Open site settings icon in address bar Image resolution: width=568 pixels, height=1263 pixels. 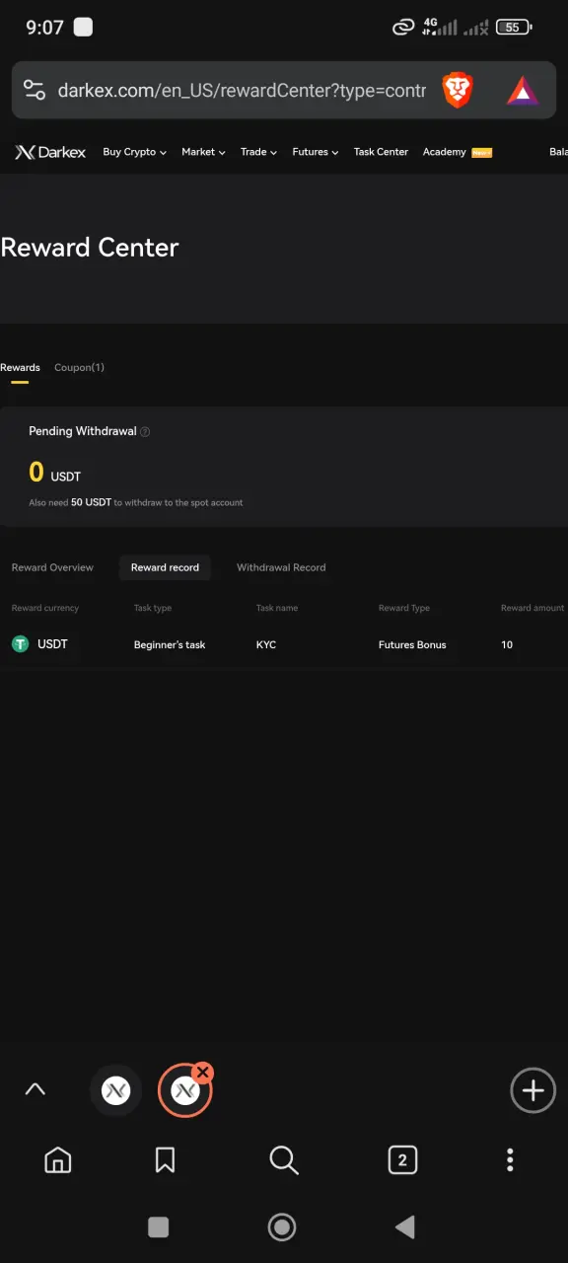pos(35,91)
